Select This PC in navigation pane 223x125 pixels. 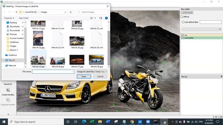11,60
